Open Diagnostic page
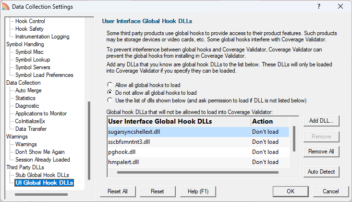The height and width of the screenshot is (202, 352). [x=27, y=106]
